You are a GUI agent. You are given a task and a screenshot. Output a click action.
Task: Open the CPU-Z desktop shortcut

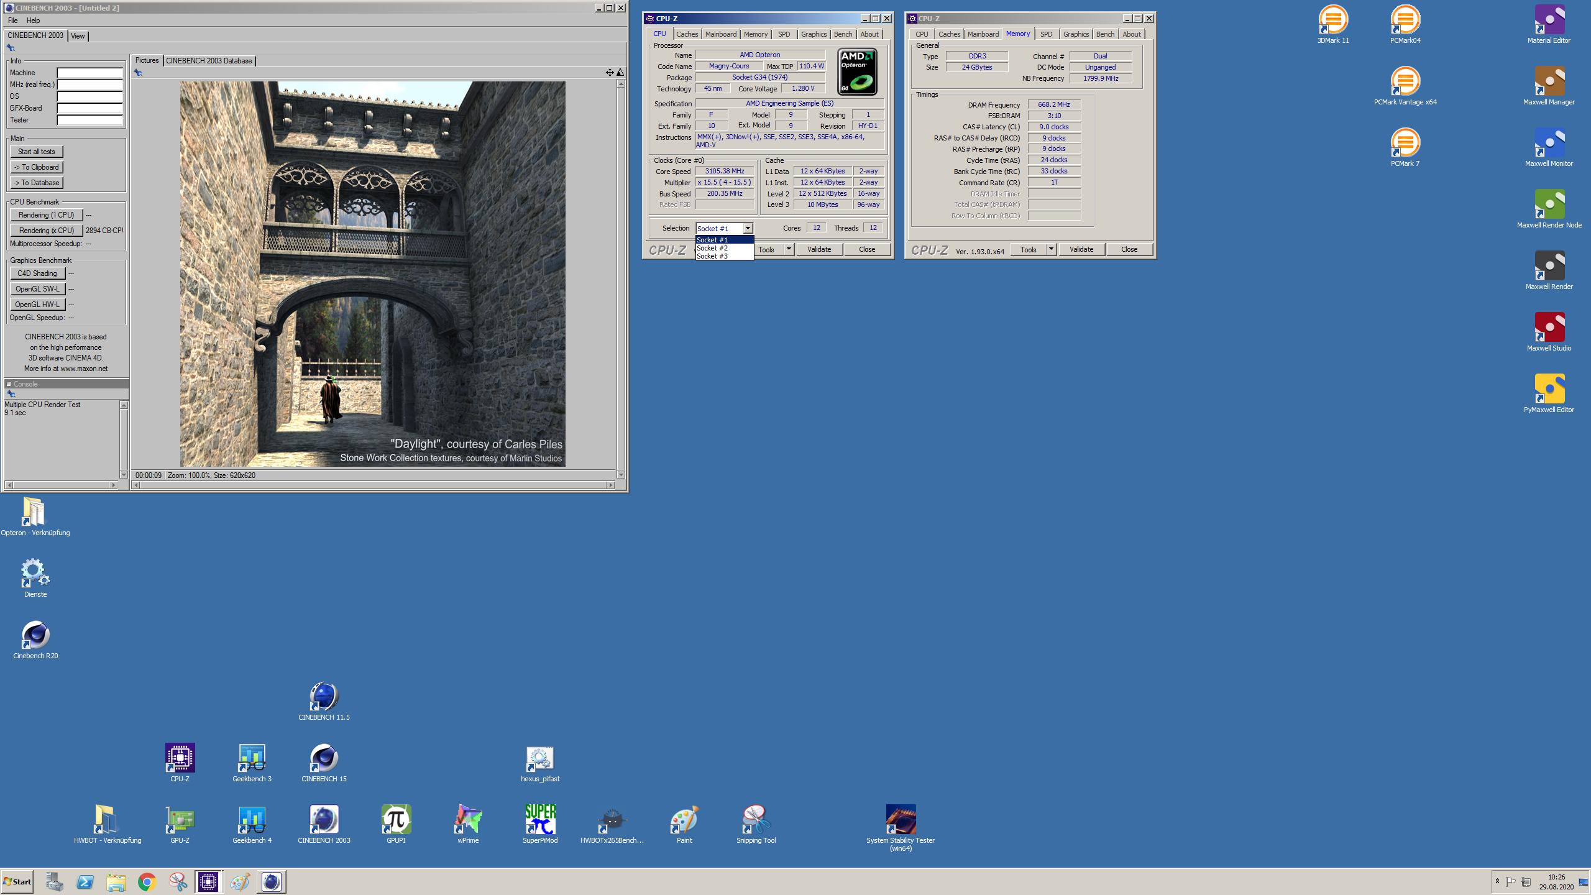[180, 763]
